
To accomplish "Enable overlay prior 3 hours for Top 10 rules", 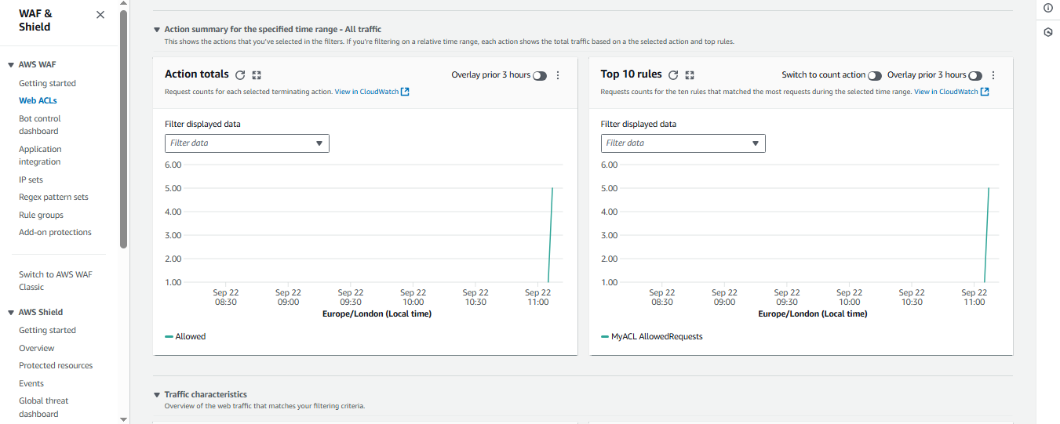I will (x=975, y=76).
